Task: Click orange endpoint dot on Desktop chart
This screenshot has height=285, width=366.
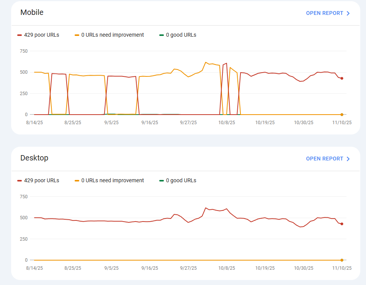Action: pyautogui.click(x=342, y=260)
